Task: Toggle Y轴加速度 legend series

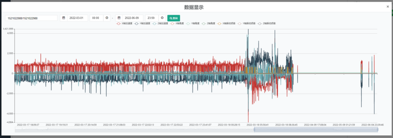Action: pyautogui.click(x=142, y=24)
